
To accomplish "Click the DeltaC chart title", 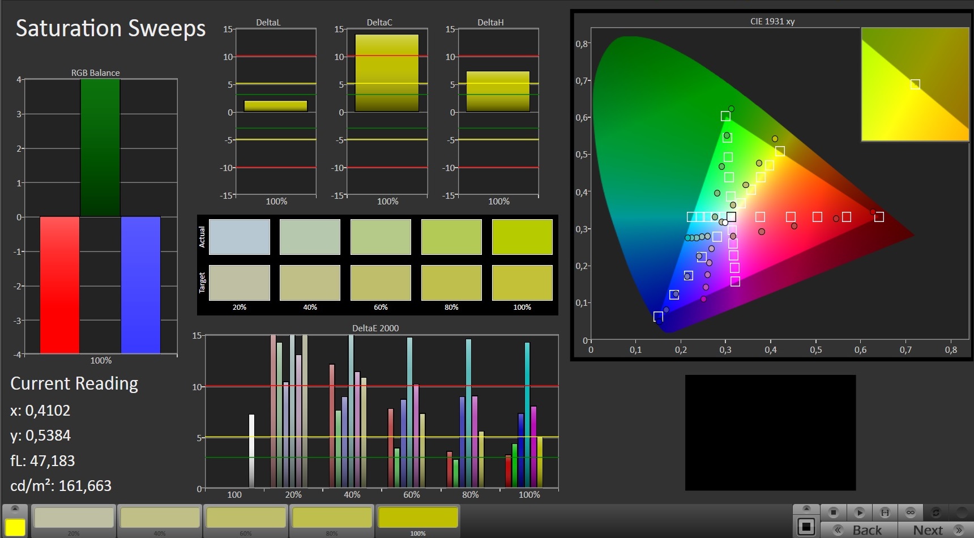I will point(379,23).
